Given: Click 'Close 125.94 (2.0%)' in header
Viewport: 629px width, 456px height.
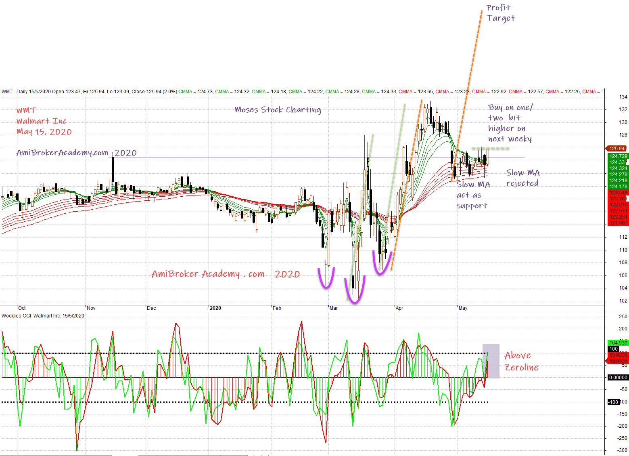Looking at the screenshot, I should point(154,92).
